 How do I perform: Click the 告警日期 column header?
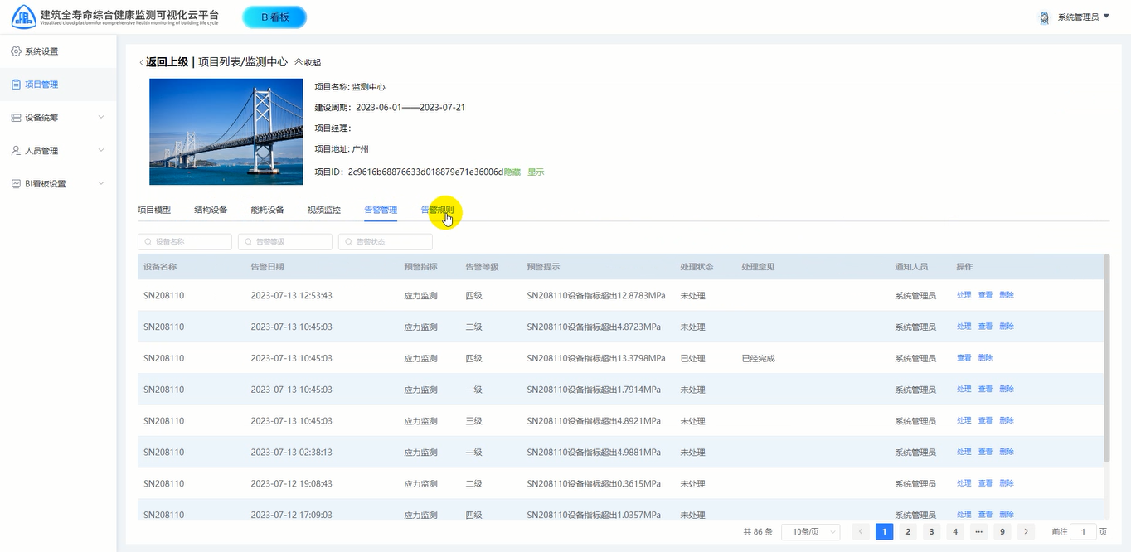[x=268, y=267]
